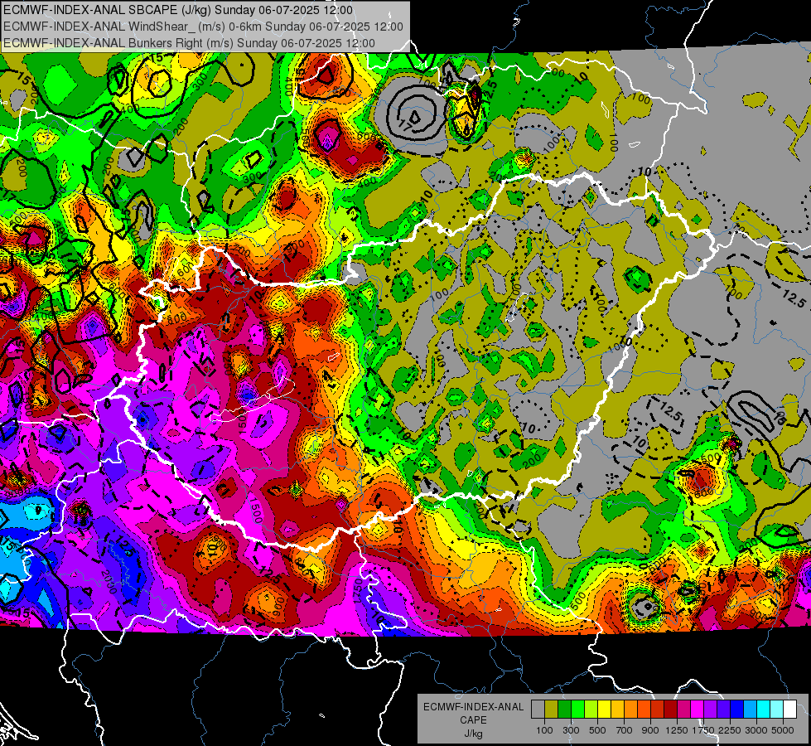
Task: Pick the bright cyan legend swatch
Action: (764, 710)
